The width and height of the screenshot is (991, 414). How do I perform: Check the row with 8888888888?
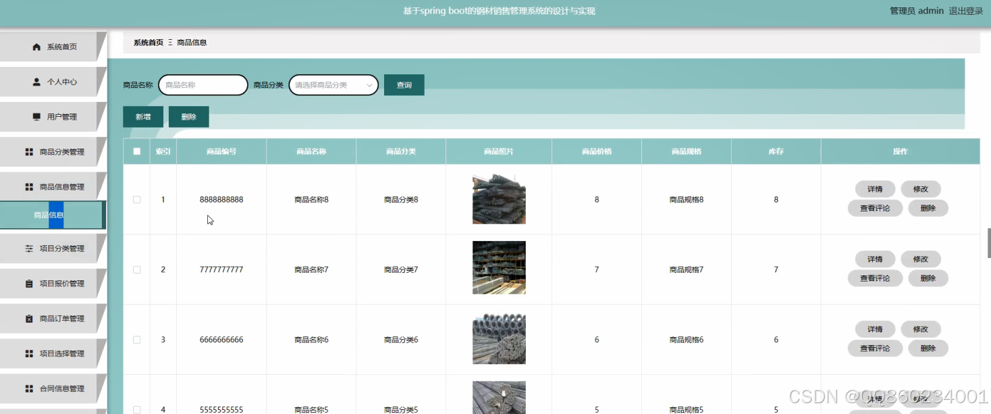pyautogui.click(x=137, y=200)
